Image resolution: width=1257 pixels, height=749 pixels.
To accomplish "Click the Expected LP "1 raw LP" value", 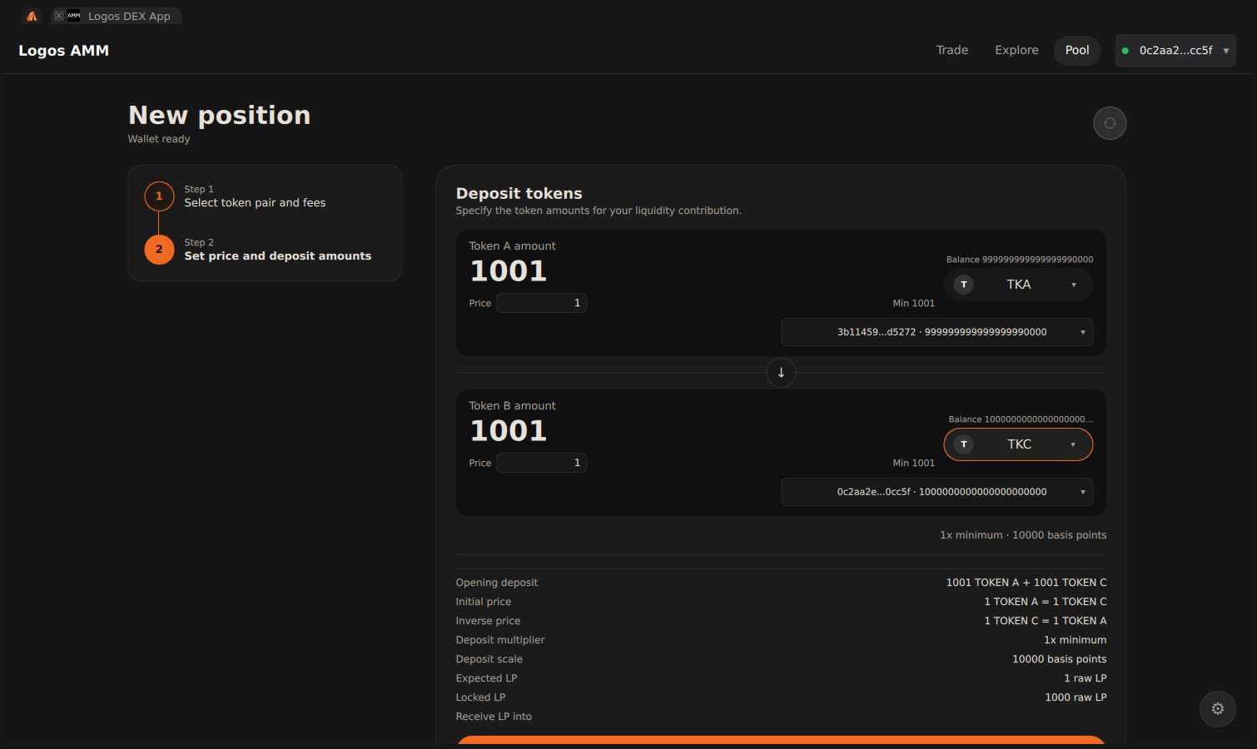I will point(1086,678).
